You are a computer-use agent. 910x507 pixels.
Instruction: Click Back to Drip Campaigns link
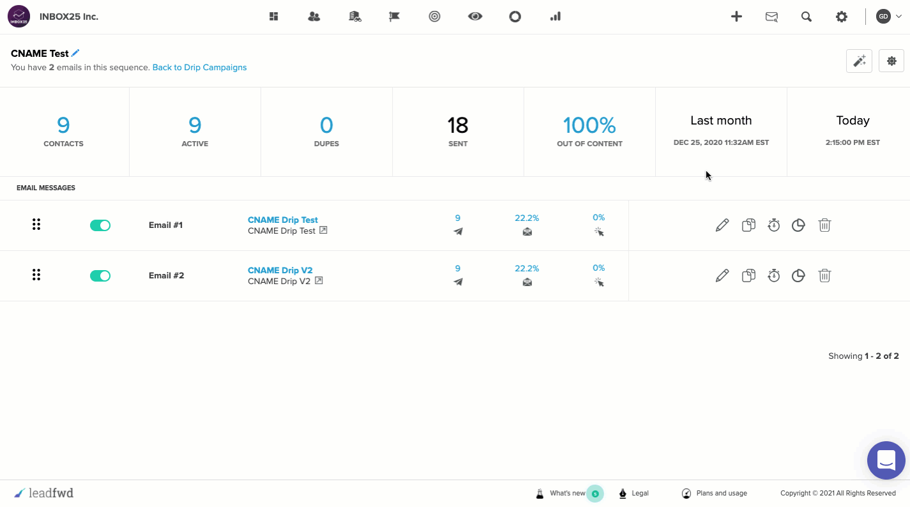click(199, 67)
